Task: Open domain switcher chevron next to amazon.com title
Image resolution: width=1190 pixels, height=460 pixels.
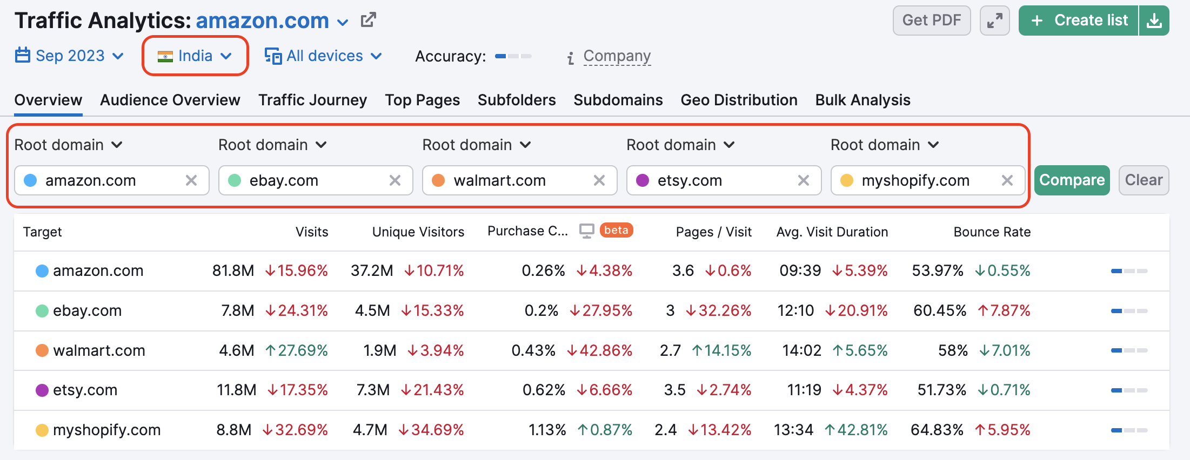Action: click(x=343, y=22)
